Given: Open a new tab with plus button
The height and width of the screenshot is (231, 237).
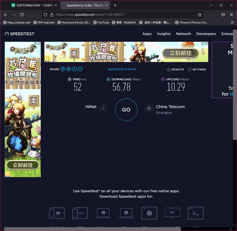Looking at the screenshot, I should pos(115,5).
